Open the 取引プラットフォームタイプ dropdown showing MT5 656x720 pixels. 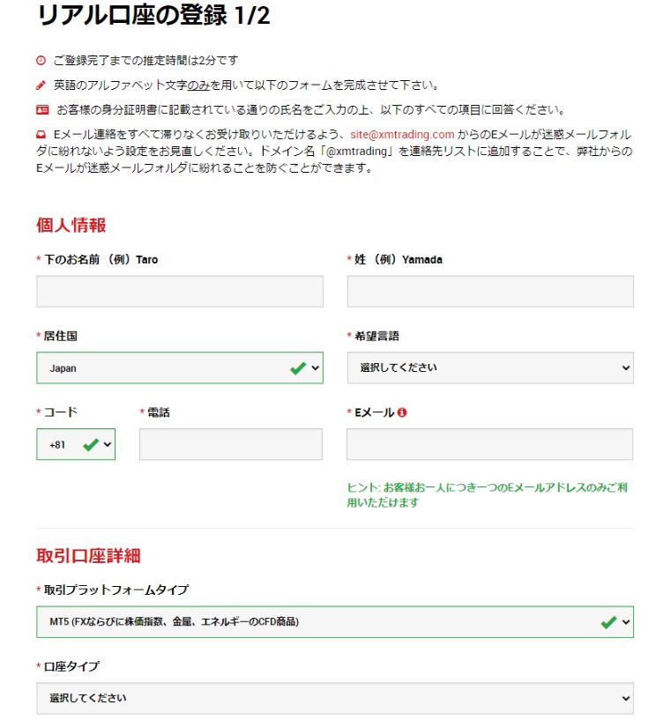coord(335,621)
